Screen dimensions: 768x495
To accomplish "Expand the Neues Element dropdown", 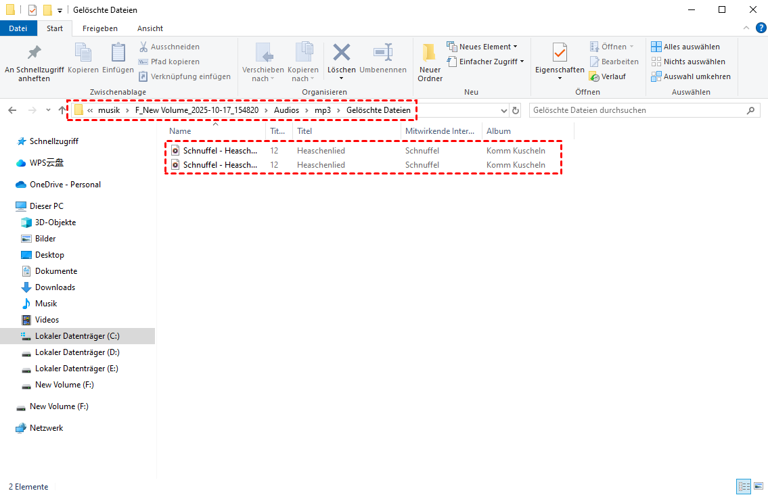I will coord(482,47).
